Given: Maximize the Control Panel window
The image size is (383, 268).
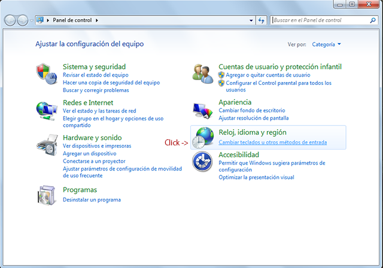Looking at the screenshot, I should tap(352, 4).
